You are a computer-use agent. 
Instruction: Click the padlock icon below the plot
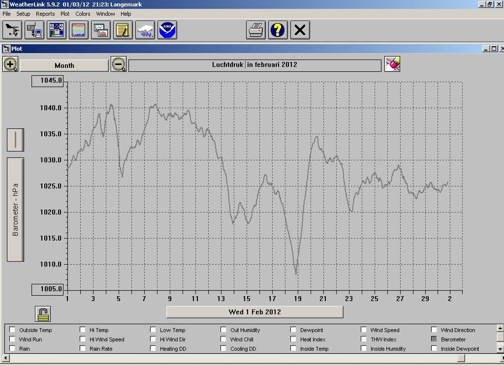click(43, 313)
